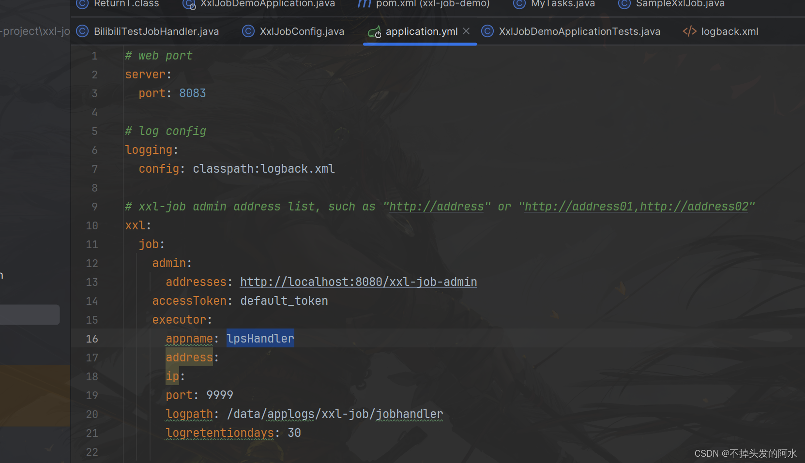The width and height of the screenshot is (805, 463).
Task: Click the logging key
Action: tap(149, 150)
